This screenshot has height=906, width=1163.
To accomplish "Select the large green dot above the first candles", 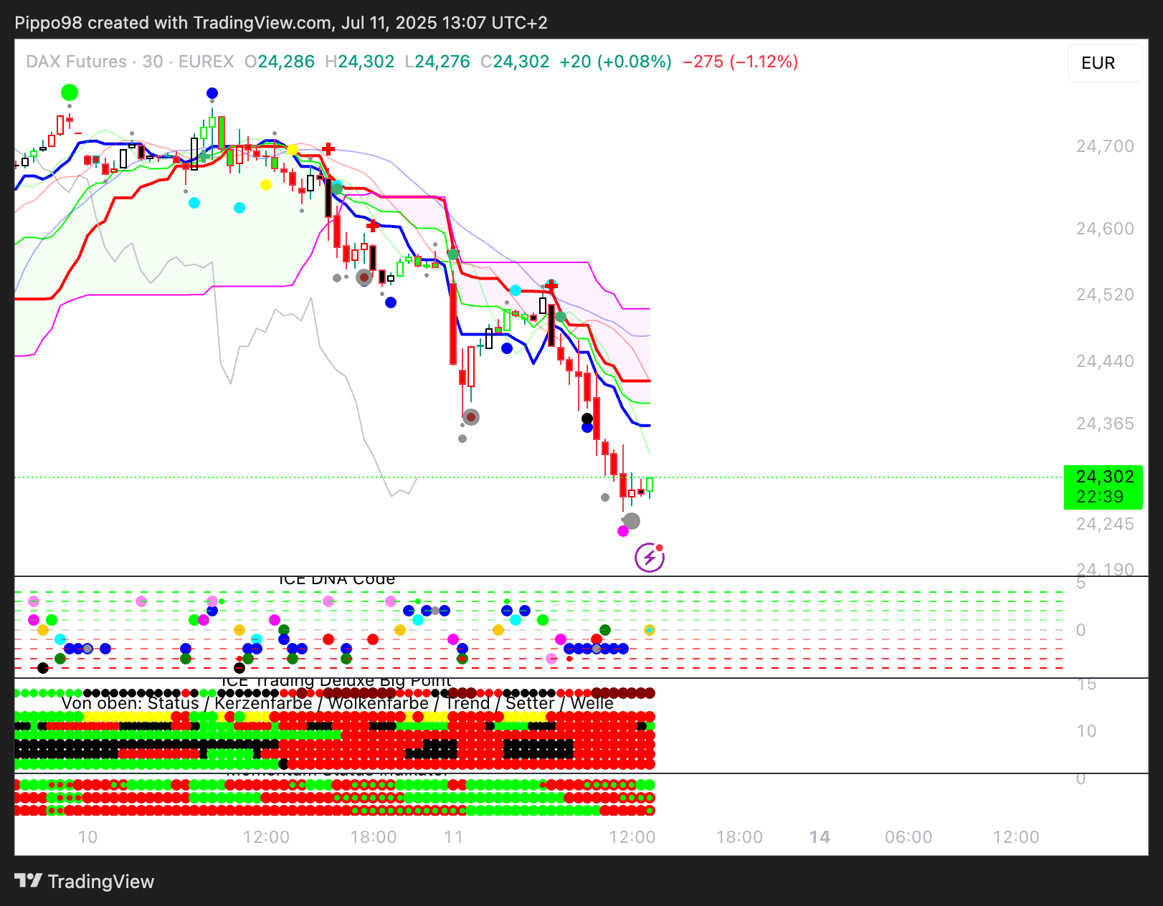I will click(x=70, y=92).
